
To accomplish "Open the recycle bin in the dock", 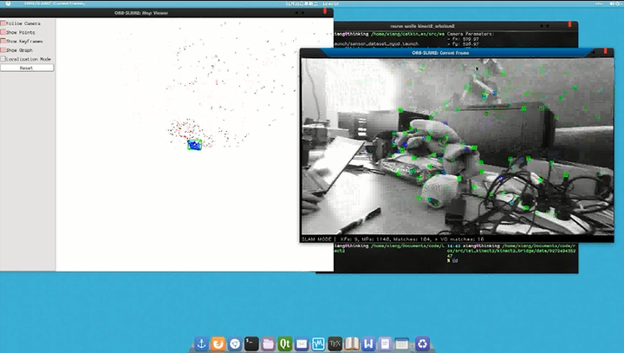I will [422, 343].
